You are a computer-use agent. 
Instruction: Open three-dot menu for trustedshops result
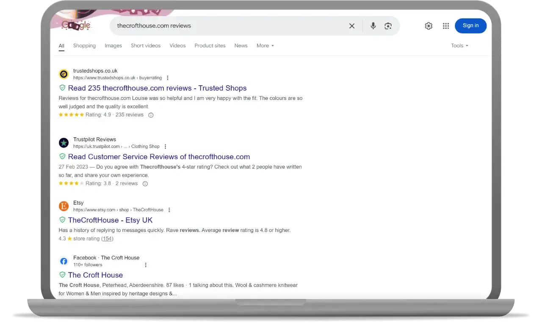coord(168,78)
